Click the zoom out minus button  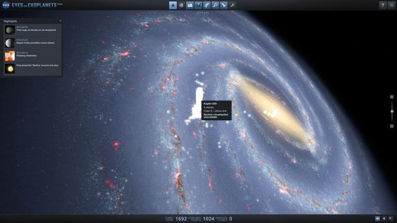click(x=392, y=126)
